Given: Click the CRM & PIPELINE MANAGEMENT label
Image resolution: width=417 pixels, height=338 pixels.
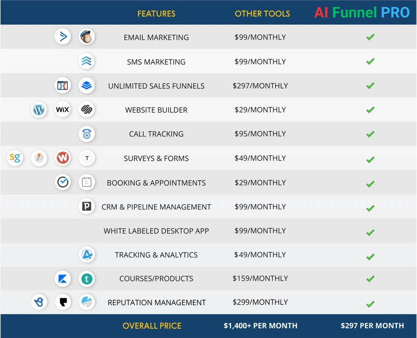Looking at the screenshot, I should click(157, 207).
